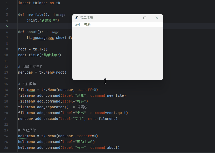This screenshot has width=215, height=153.
Task: Click the comment "# 帮助菜单"
Action: [x=27, y=130]
